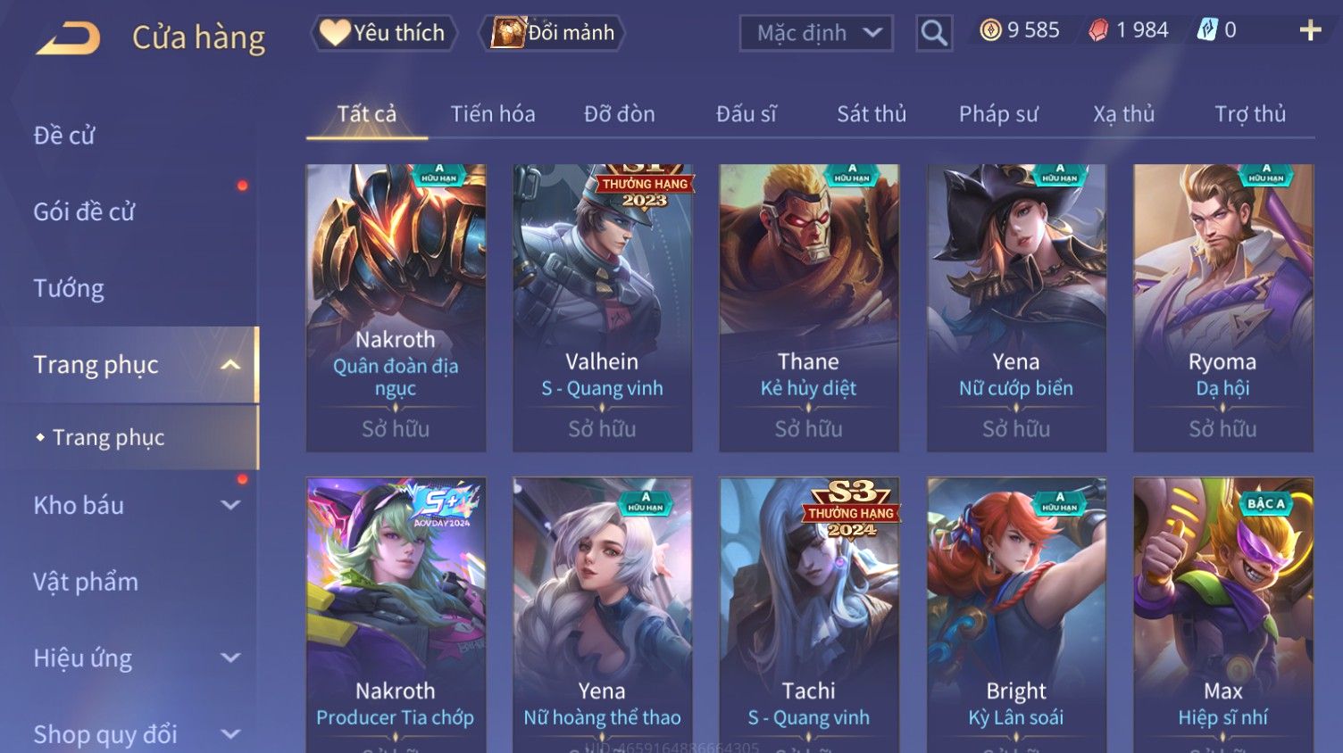Open Yêu thích favorites heart button

[x=384, y=33]
